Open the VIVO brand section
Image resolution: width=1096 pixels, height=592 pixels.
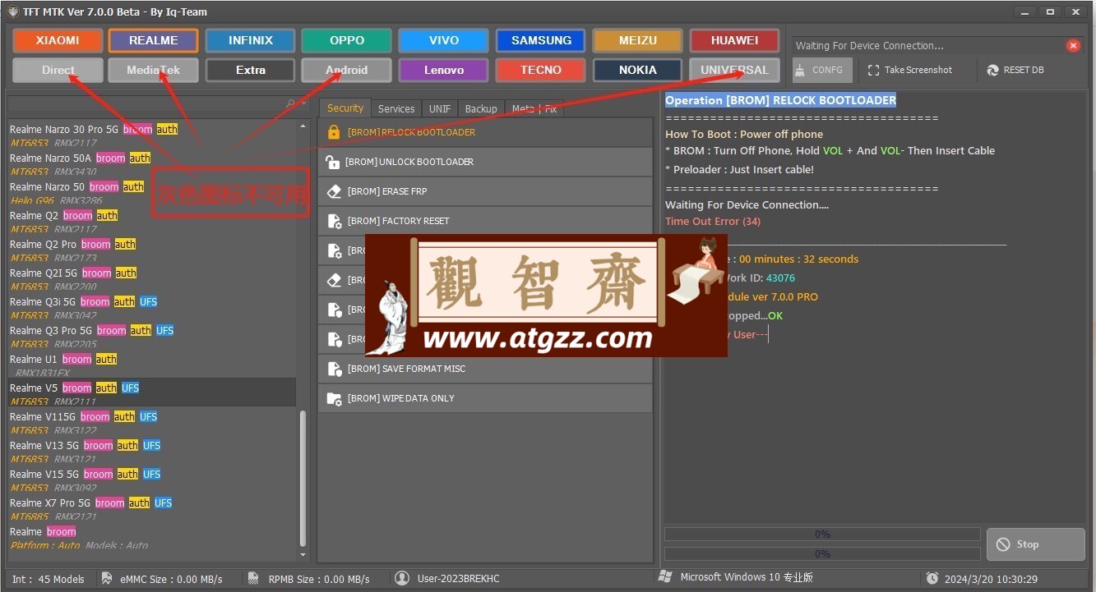444,40
